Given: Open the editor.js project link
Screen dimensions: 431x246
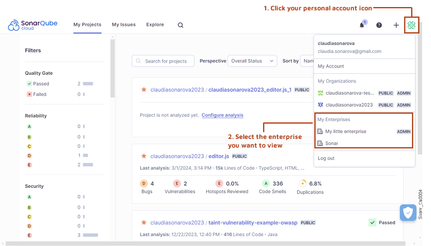Looking at the screenshot, I should pyautogui.click(x=218, y=156).
